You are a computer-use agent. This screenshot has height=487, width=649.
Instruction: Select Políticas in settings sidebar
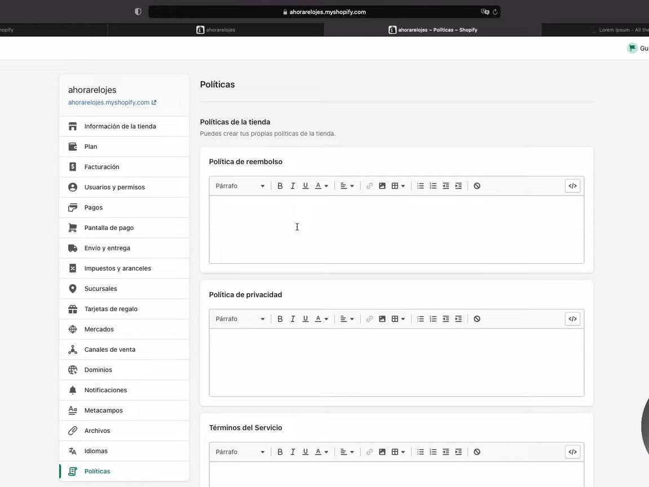[124, 471]
